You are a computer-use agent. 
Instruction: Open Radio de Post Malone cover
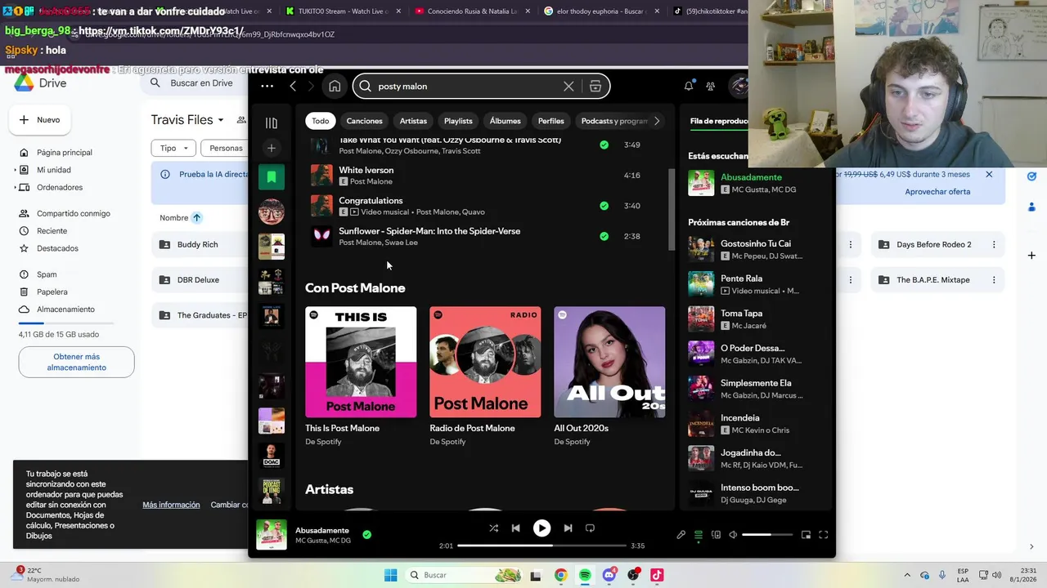tap(485, 362)
